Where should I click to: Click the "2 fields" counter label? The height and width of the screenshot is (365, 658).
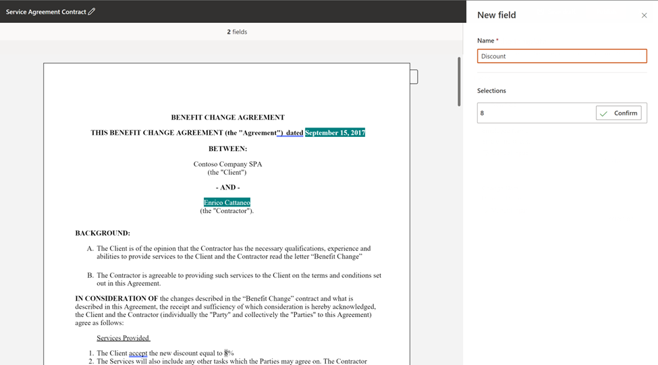(x=237, y=32)
